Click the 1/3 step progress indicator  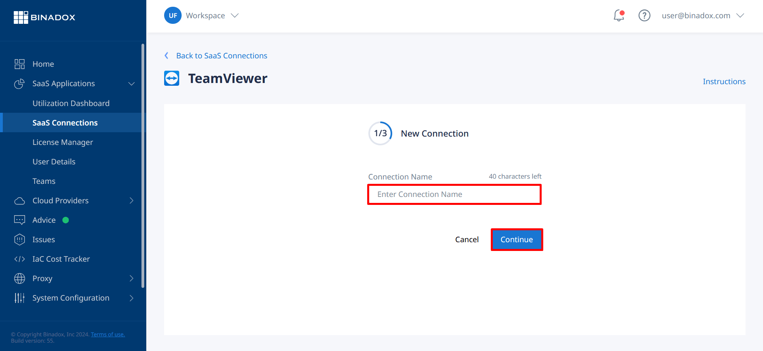(380, 133)
